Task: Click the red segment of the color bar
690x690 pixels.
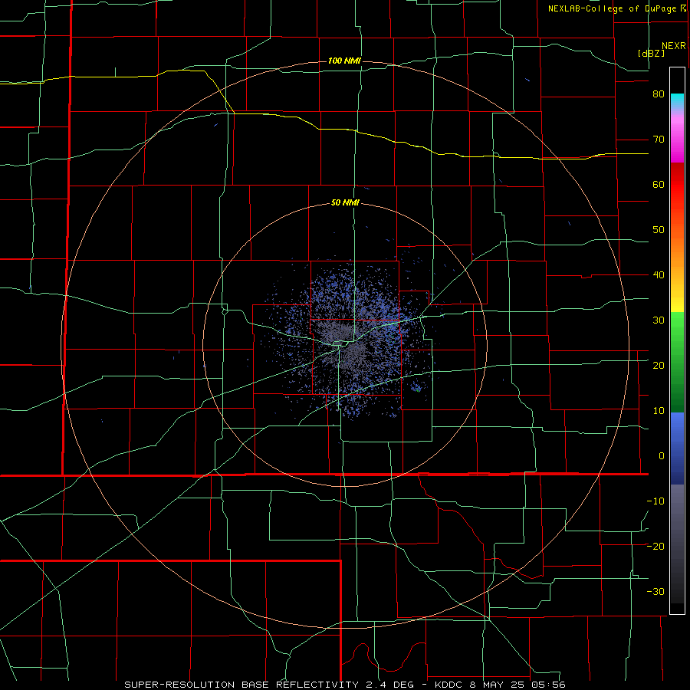Action: coord(677,184)
